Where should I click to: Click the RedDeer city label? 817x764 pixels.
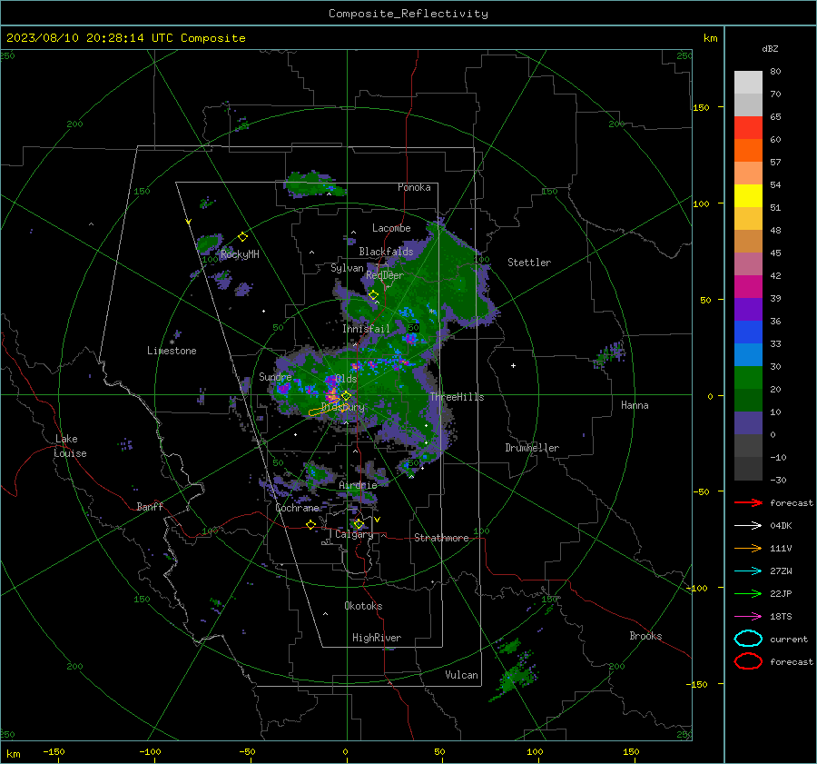[x=385, y=275]
